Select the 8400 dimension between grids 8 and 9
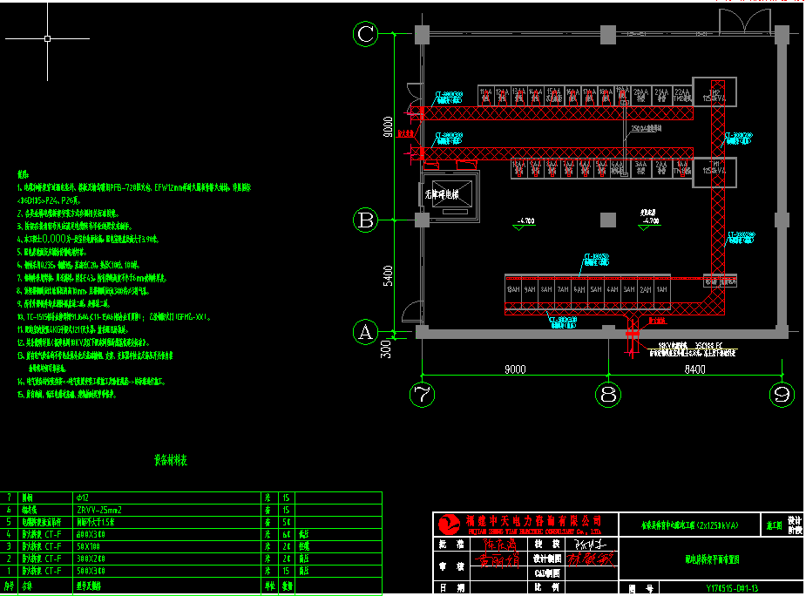The width and height of the screenshot is (806, 596). coord(695,369)
